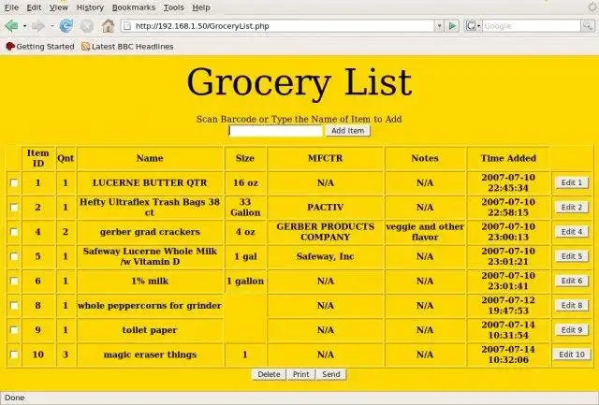Click the Delete button below the table
This screenshot has height=405, width=599.
pyautogui.click(x=269, y=374)
